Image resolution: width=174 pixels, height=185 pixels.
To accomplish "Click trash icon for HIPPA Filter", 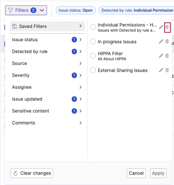I will pyautogui.click(x=167, y=56).
